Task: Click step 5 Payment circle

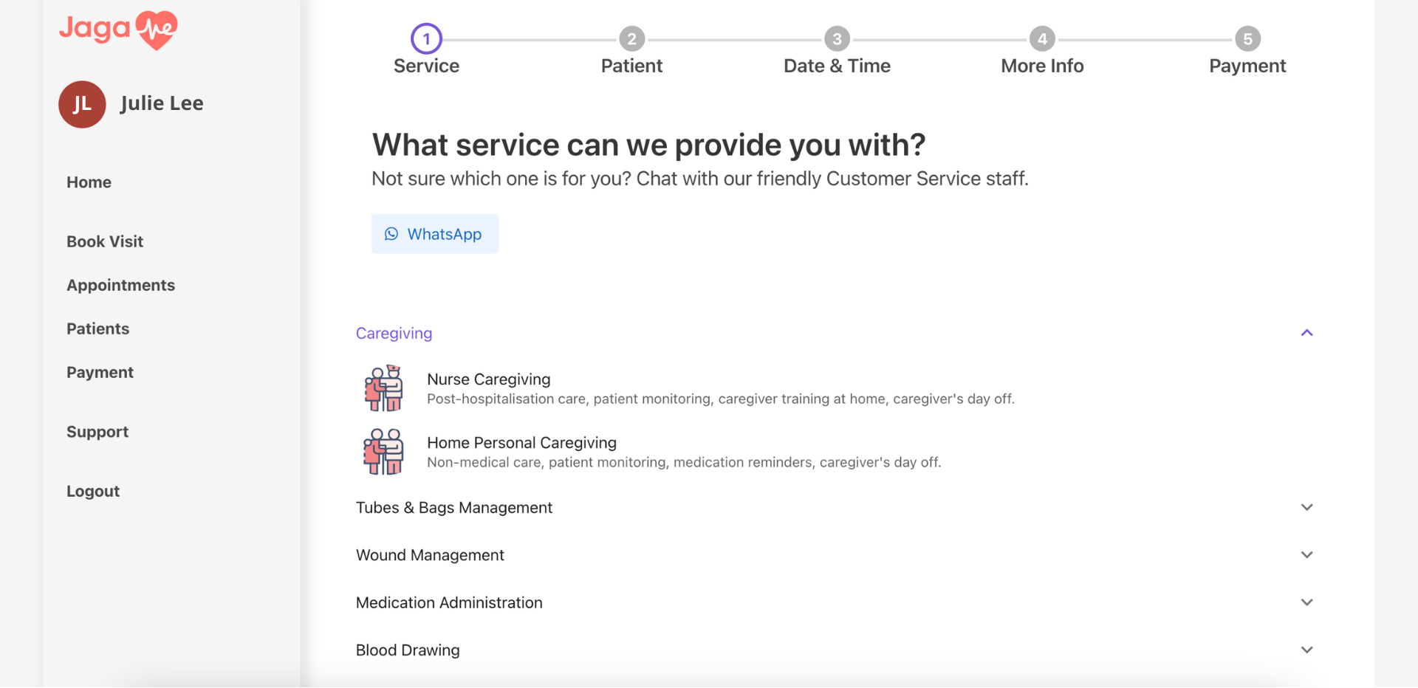Action: (x=1247, y=39)
